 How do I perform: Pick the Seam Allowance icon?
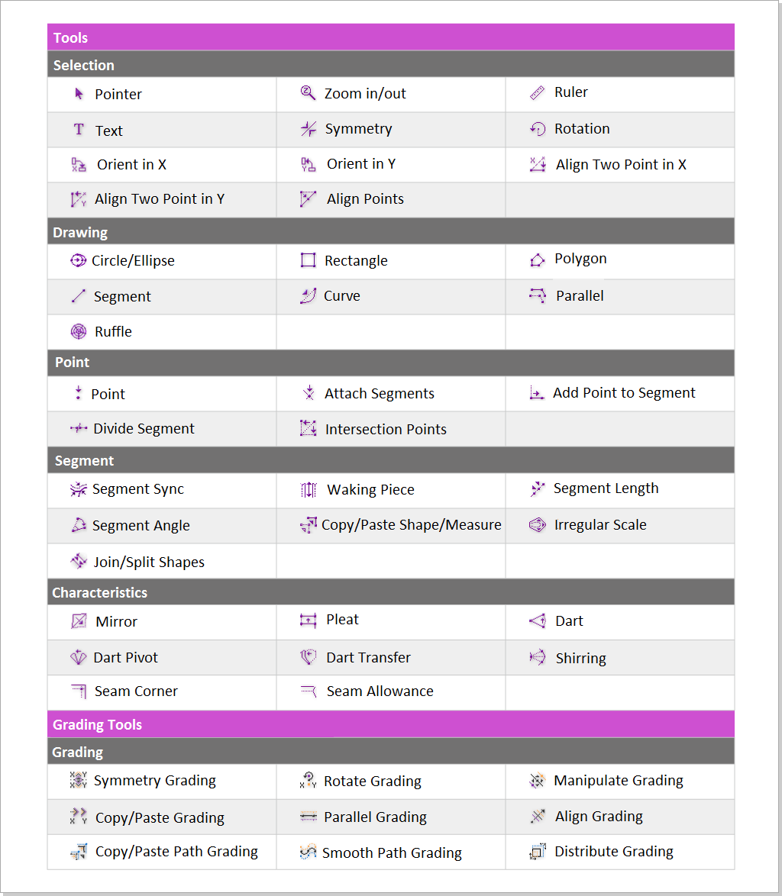coord(308,691)
